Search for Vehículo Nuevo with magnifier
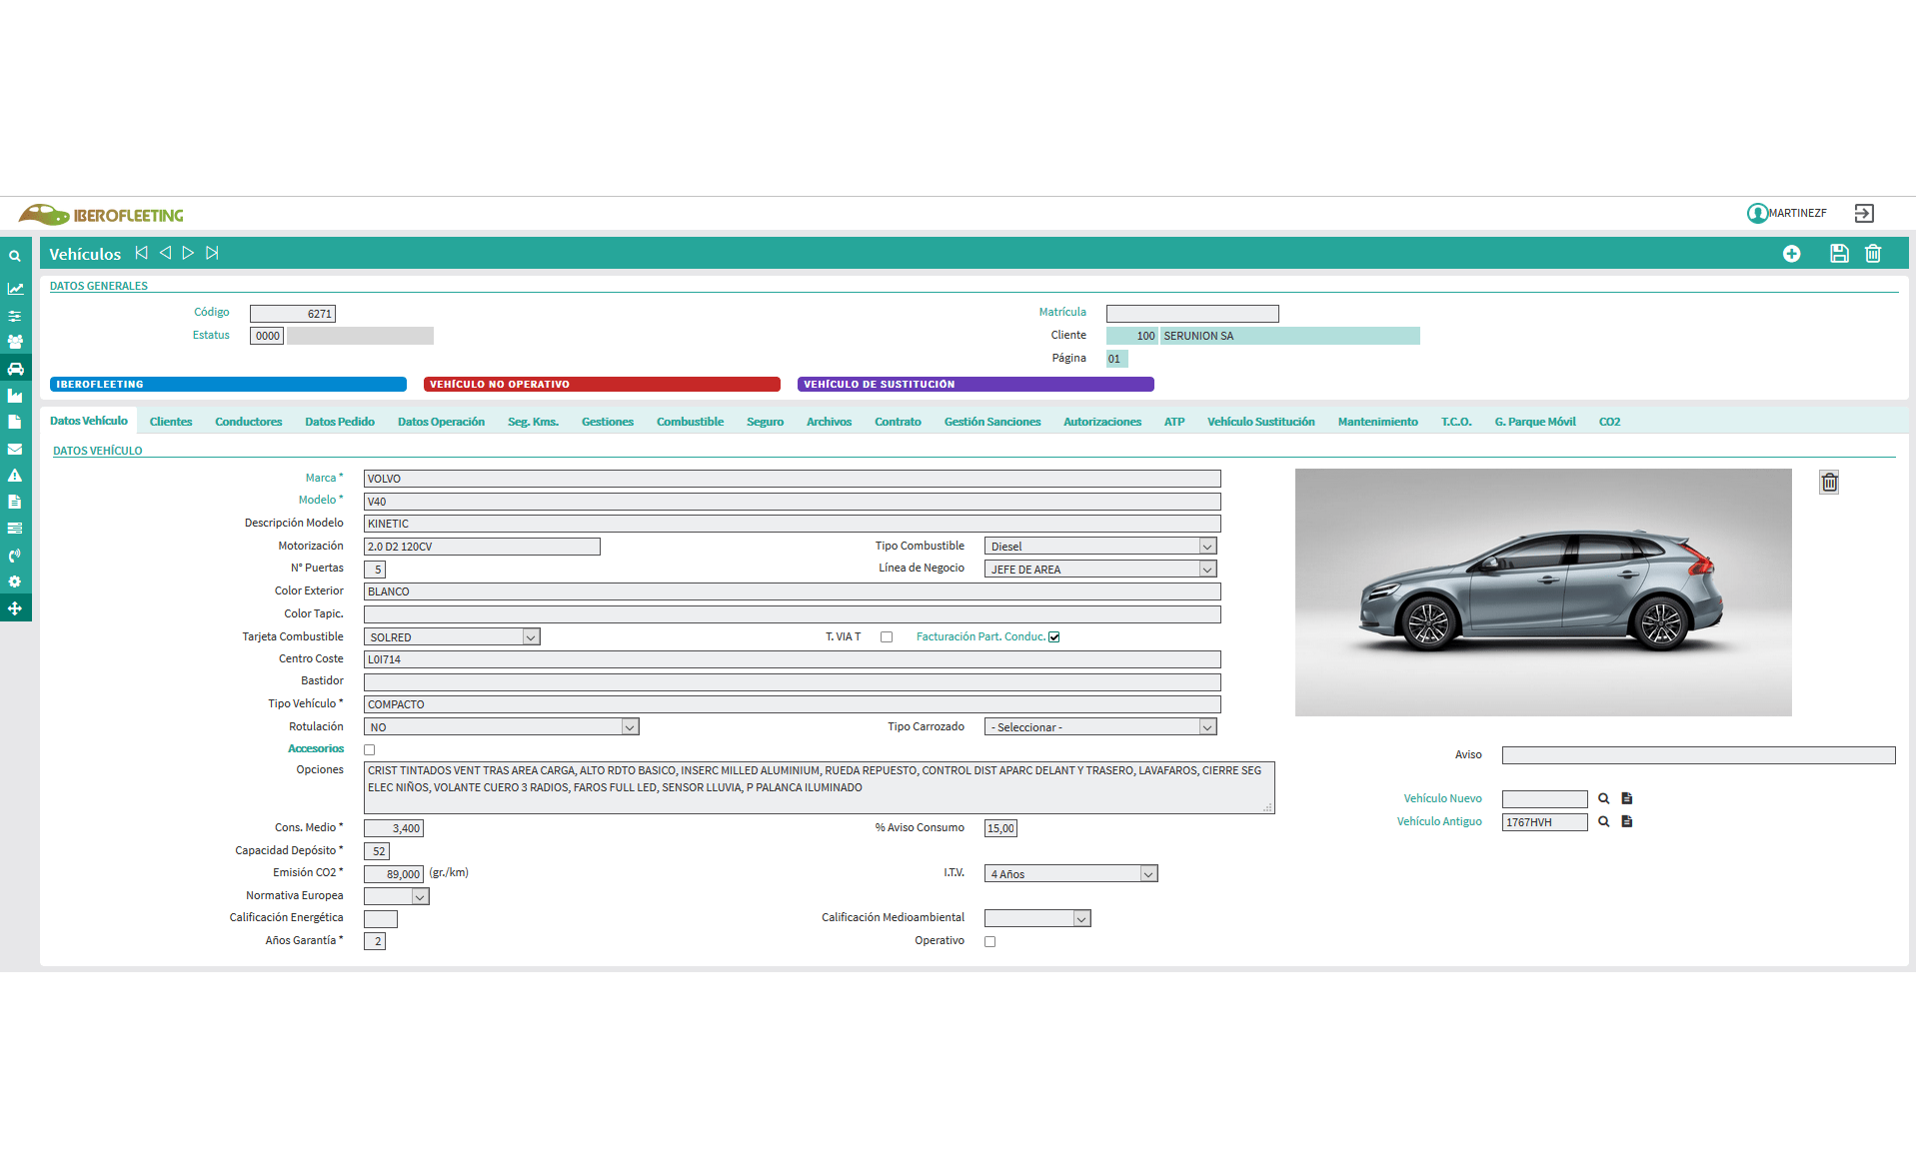 (x=1604, y=798)
